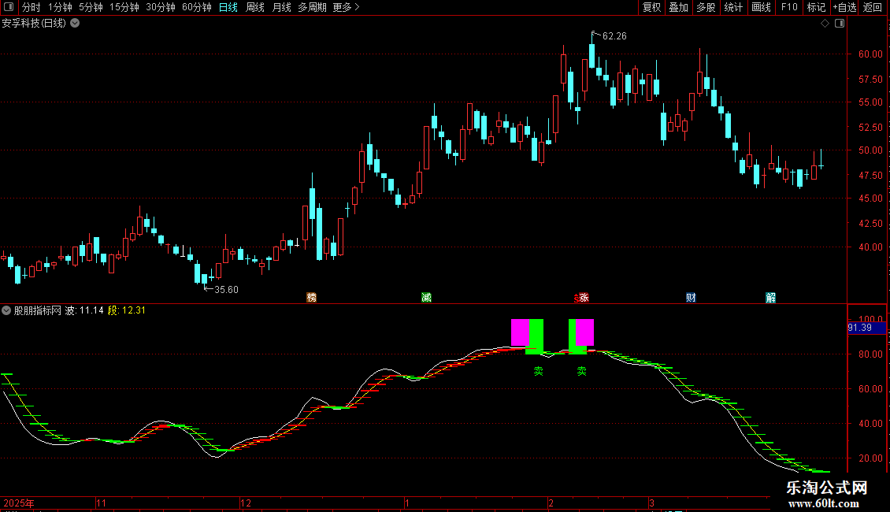
Task: Click the 安孚科技(日线) stock title
Action: (34, 24)
